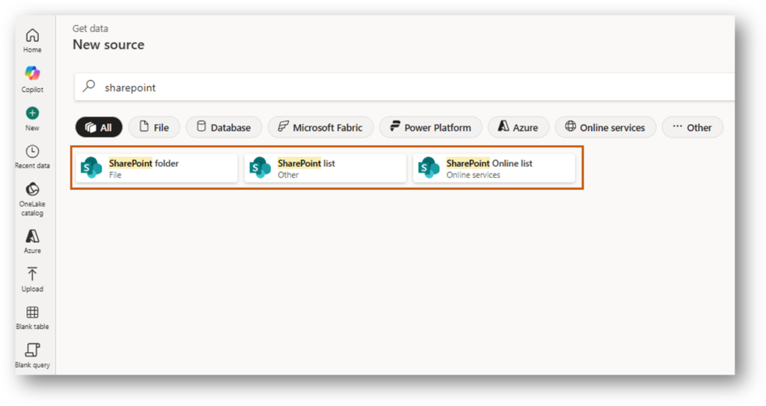
Task: Click the search magnifier icon
Action: [89, 87]
